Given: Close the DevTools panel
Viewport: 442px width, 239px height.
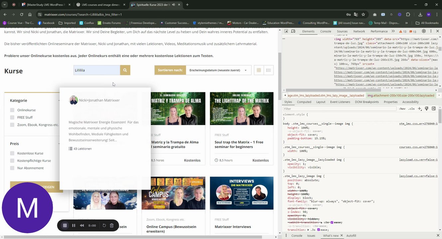Looking at the screenshot, I should 437,31.
